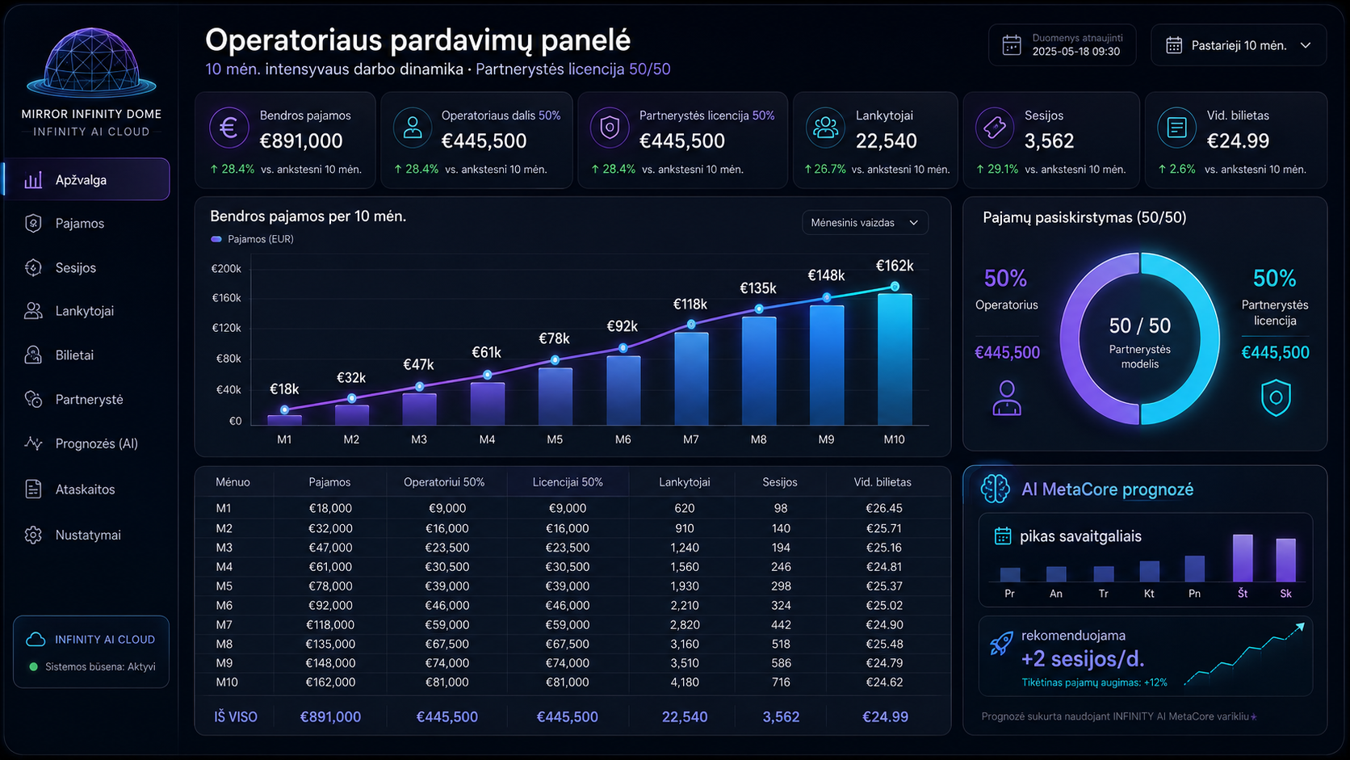1350x760 pixels.
Task: Click the Licencijai 50% table column header
Action: click(568, 482)
